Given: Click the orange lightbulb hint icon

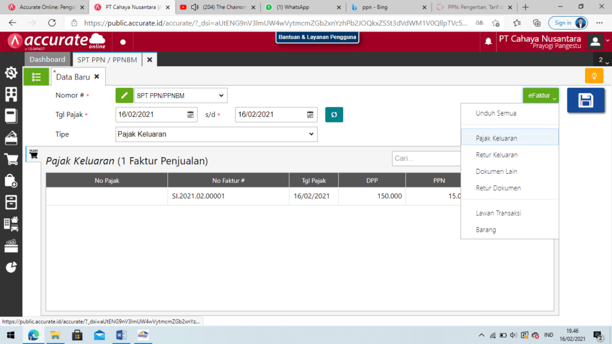Looking at the screenshot, I should coord(594,76).
